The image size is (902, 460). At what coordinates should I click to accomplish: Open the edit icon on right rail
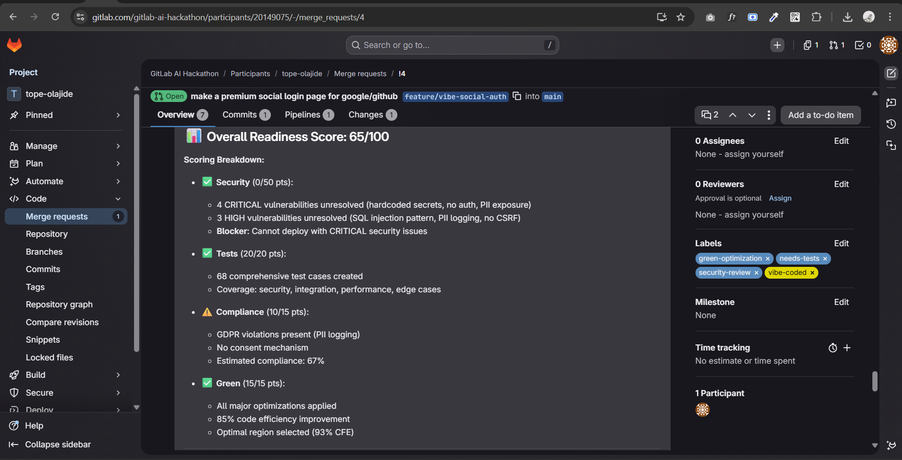click(891, 73)
